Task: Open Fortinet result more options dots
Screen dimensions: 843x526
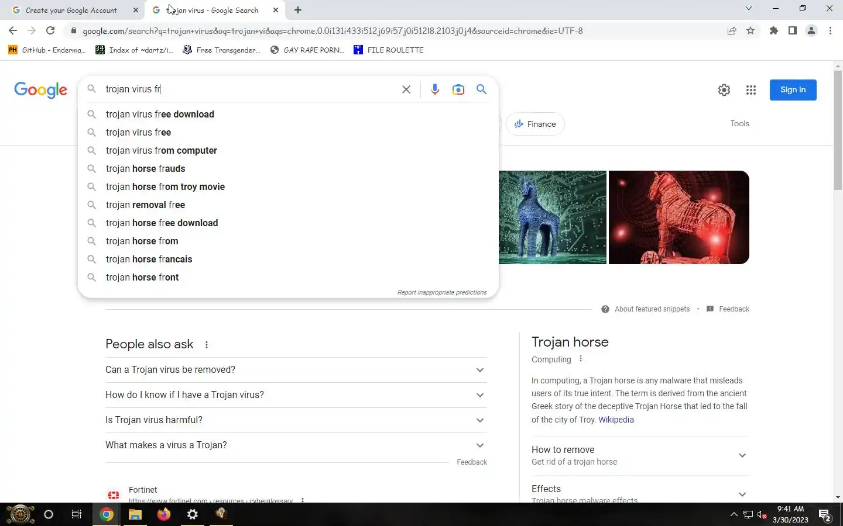Action: (303, 500)
